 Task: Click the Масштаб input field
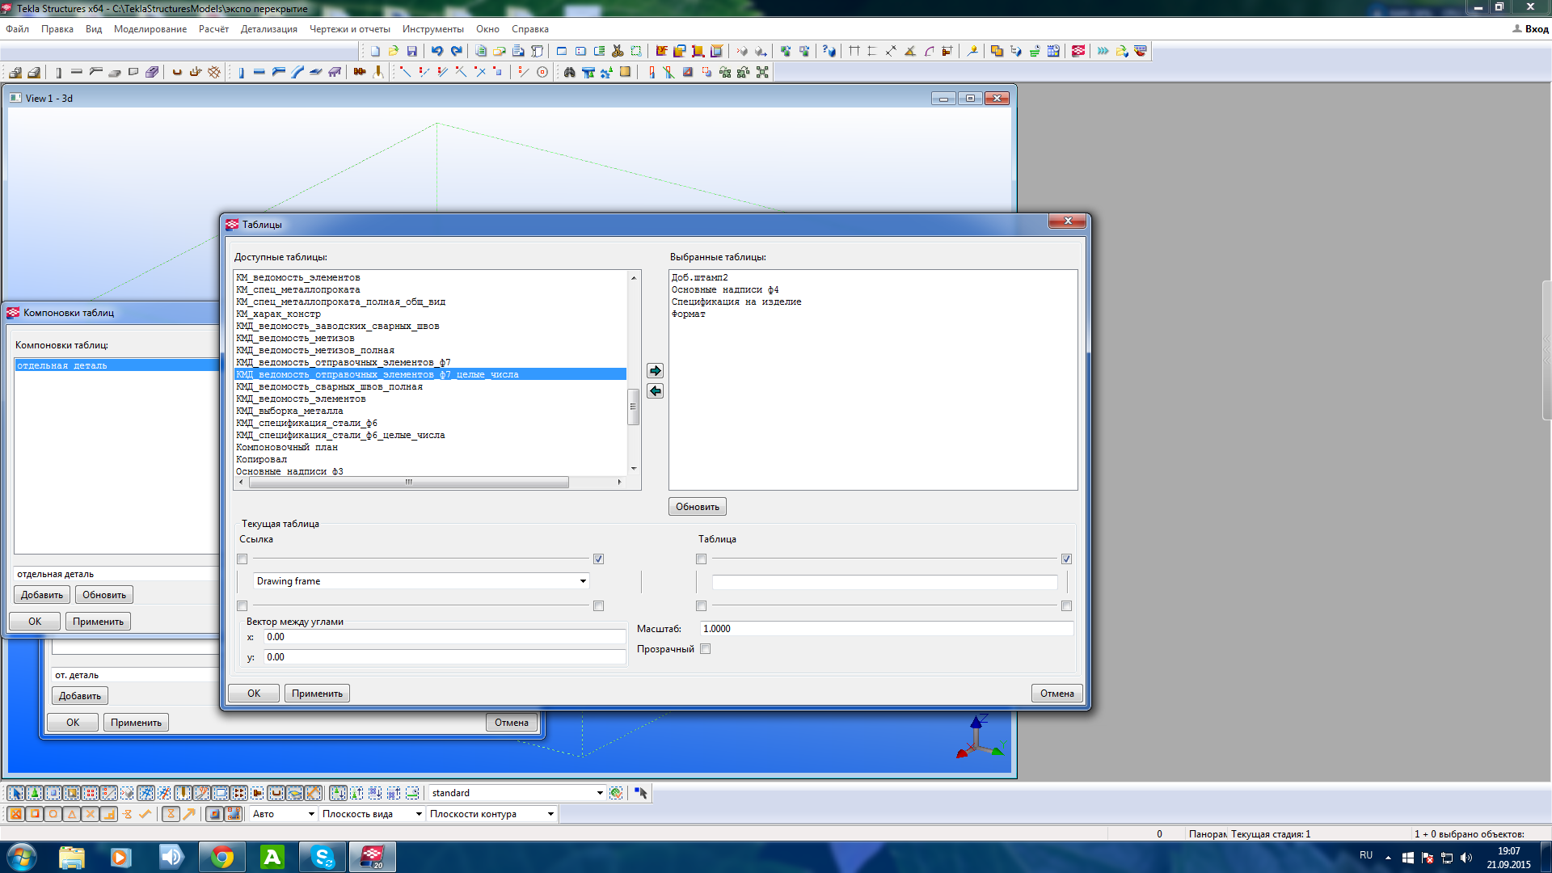[x=886, y=629]
